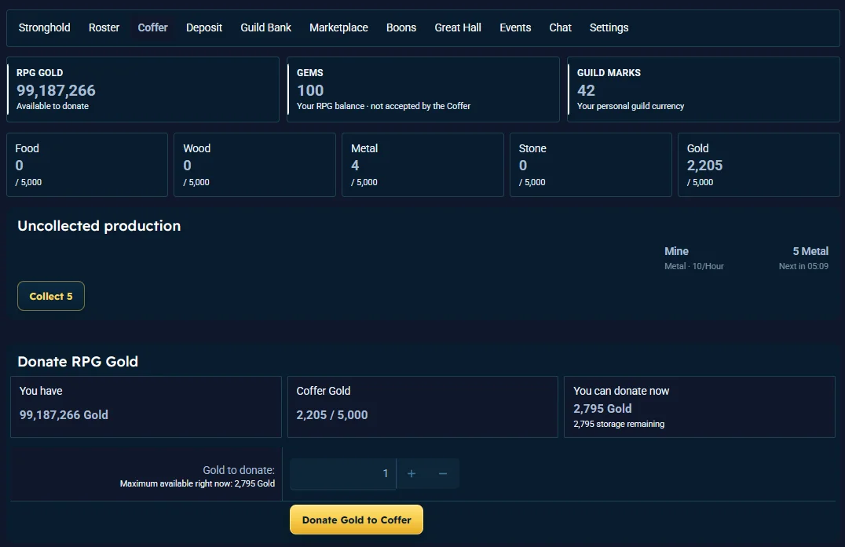The image size is (845, 547).
Task: Open the Settings tab
Action: [x=609, y=27]
